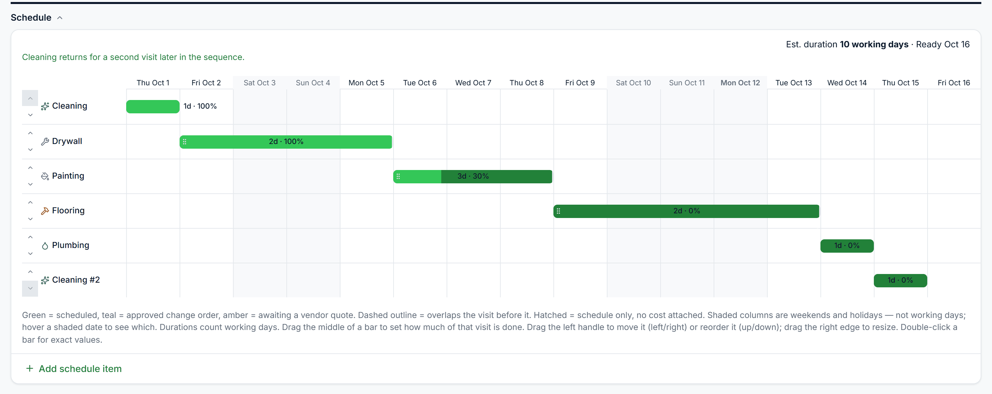This screenshot has height=394, width=992.
Task: Select the Cleaning #2 1d · 0% bar
Action: [x=900, y=280]
